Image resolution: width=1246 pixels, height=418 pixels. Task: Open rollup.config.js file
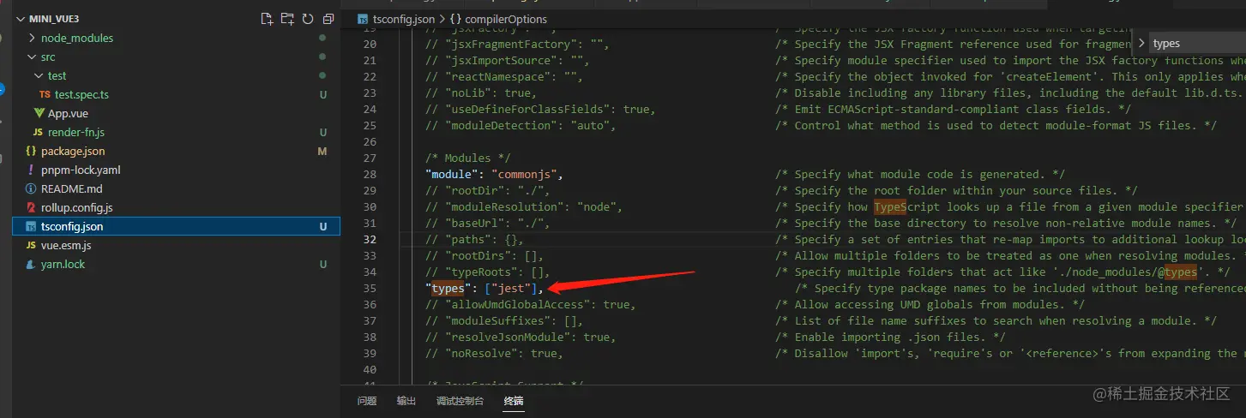(x=76, y=207)
